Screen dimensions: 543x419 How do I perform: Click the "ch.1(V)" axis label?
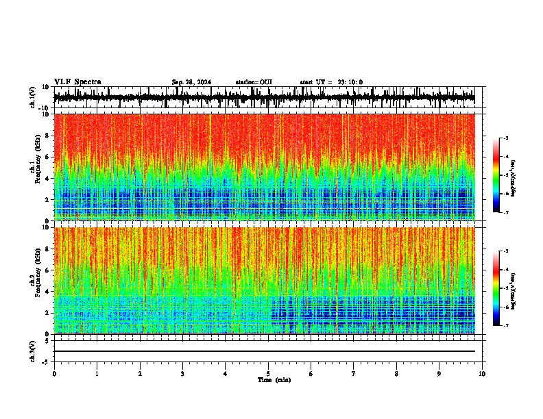[34, 97]
